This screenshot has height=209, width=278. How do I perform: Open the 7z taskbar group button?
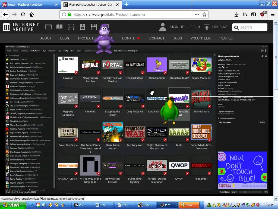[x=83, y=205]
